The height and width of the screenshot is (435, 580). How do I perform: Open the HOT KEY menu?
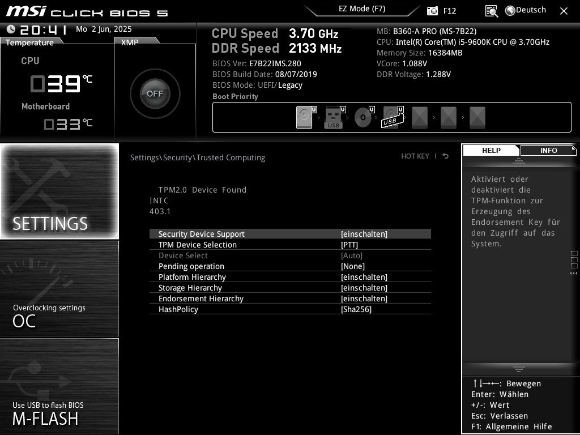pos(415,156)
